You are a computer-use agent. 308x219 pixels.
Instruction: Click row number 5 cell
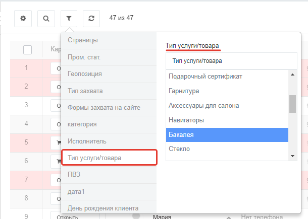pos(26,142)
